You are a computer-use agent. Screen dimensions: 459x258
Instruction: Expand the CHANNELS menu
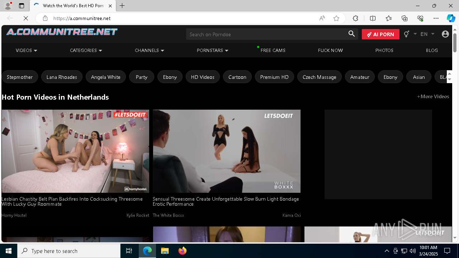149,51
